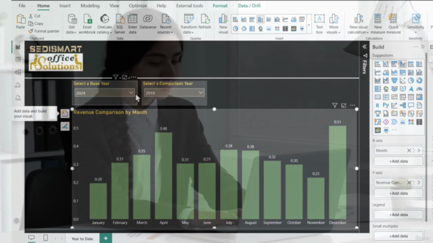The image size is (433, 243).
Task: Insert a New visual
Action: 223,24
